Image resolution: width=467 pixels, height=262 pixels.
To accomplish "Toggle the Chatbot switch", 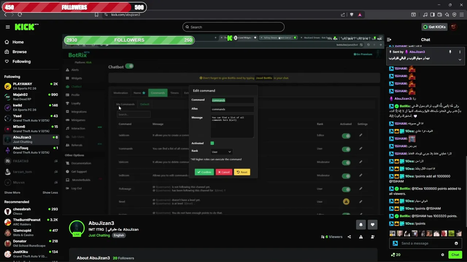I will [129, 66].
